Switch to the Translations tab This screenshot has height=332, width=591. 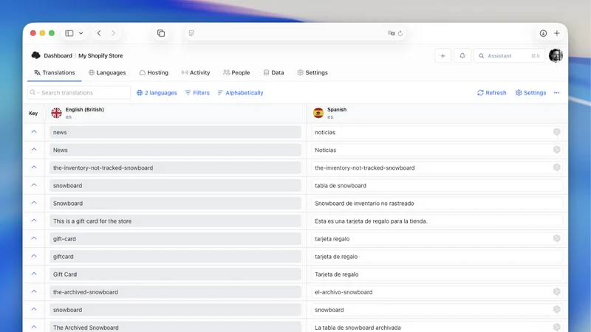pyautogui.click(x=54, y=72)
